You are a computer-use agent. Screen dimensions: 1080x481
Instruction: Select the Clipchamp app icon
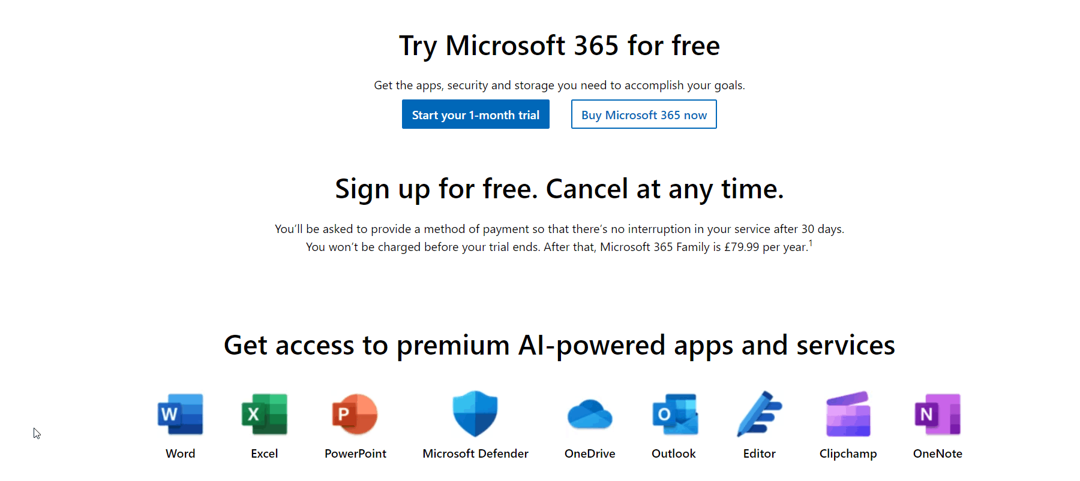click(x=848, y=414)
